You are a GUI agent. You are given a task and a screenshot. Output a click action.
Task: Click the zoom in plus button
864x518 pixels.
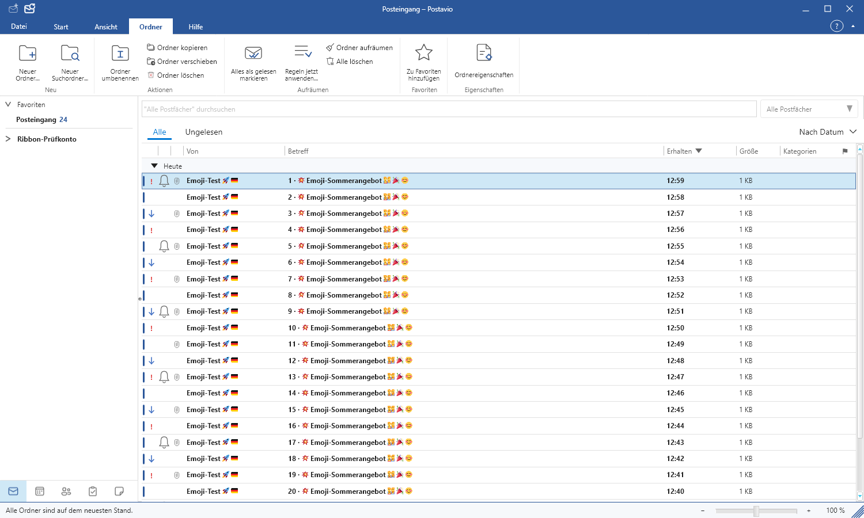click(809, 511)
